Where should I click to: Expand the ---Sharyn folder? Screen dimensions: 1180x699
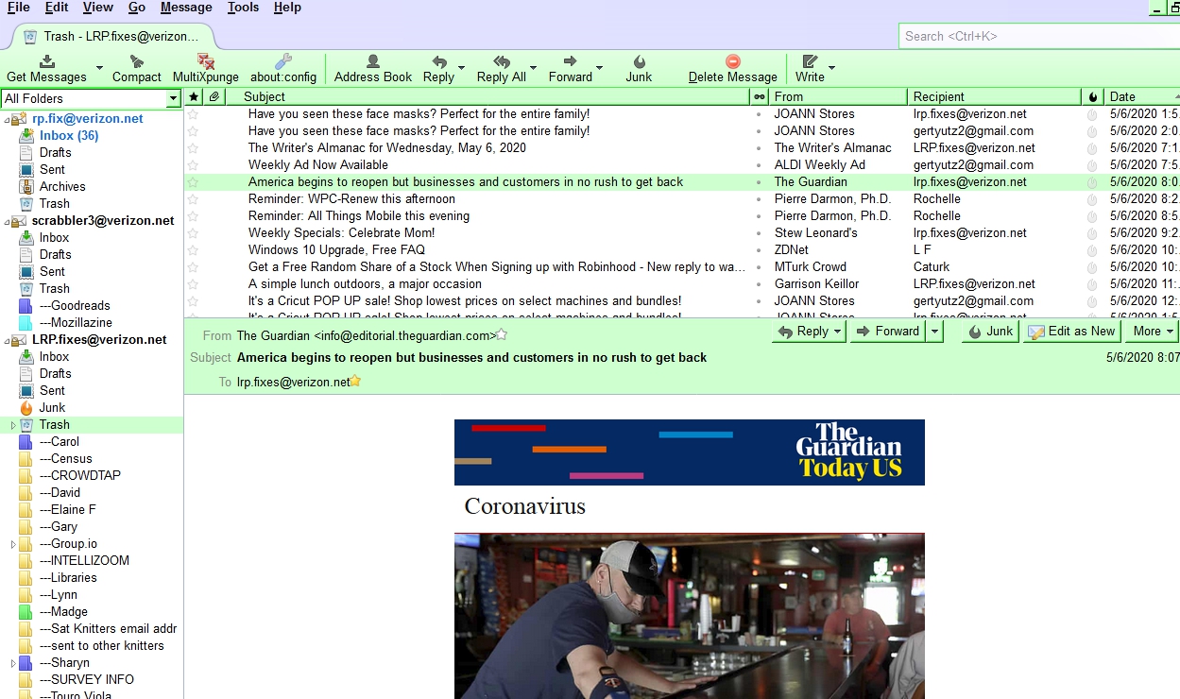pos(13,663)
